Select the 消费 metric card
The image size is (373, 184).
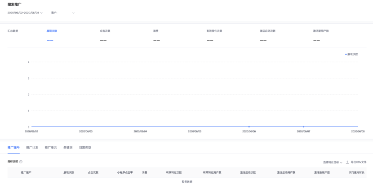tap(156, 31)
